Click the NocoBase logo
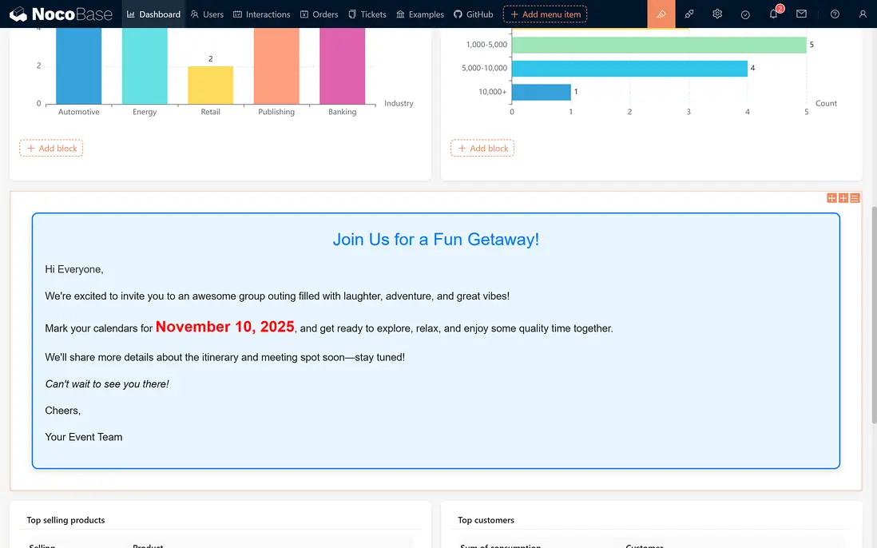Image resolution: width=877 pixels, height=548 pixels. click(x=61, y=14)
